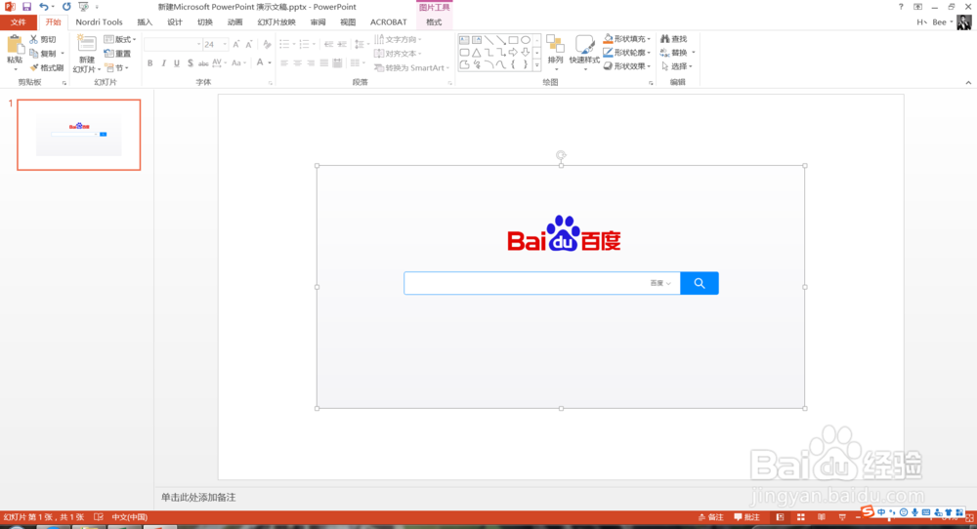Undo the last action
977x529 pixels.
(x=44, y=7)
